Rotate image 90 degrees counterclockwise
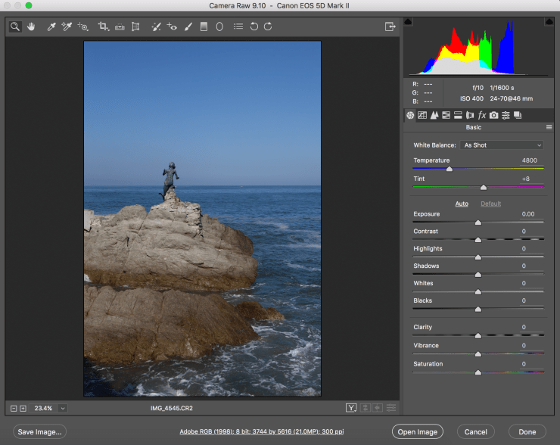The height and width of the screenshot is (445, 560). coord(254,26)
